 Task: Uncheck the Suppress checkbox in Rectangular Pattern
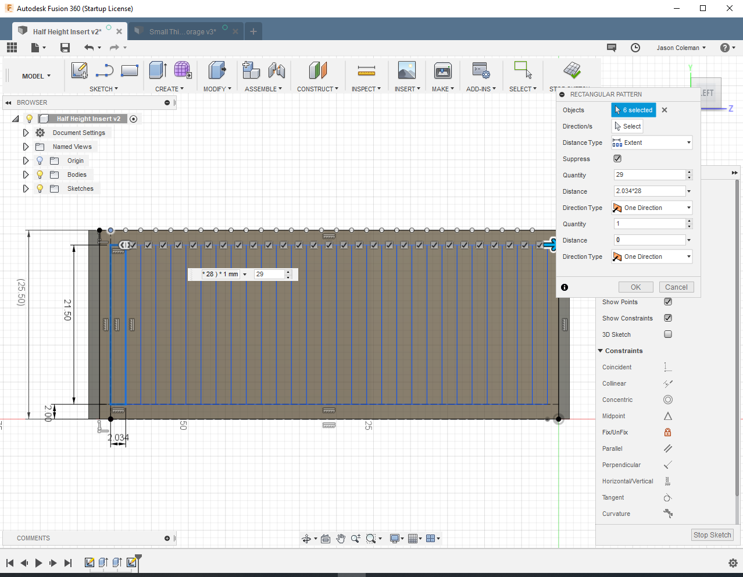pyautogui.click(x=617, y=158)
